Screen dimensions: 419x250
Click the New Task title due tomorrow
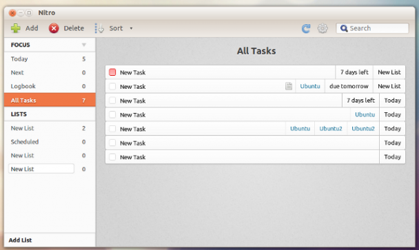click(132, 87)
